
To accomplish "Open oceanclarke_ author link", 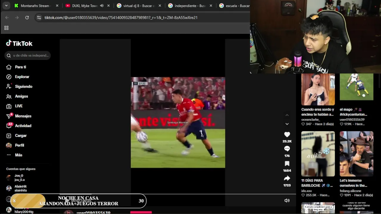I will coord(310,119).
